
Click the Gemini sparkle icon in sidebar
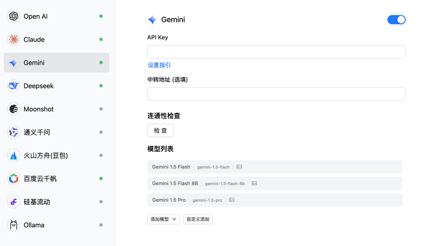click(x=14, y=63)
